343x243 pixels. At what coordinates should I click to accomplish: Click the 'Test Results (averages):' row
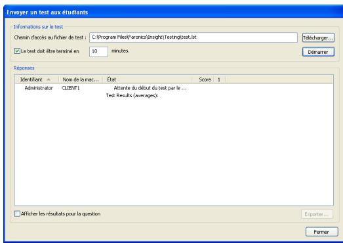click(x=132, y=95)
